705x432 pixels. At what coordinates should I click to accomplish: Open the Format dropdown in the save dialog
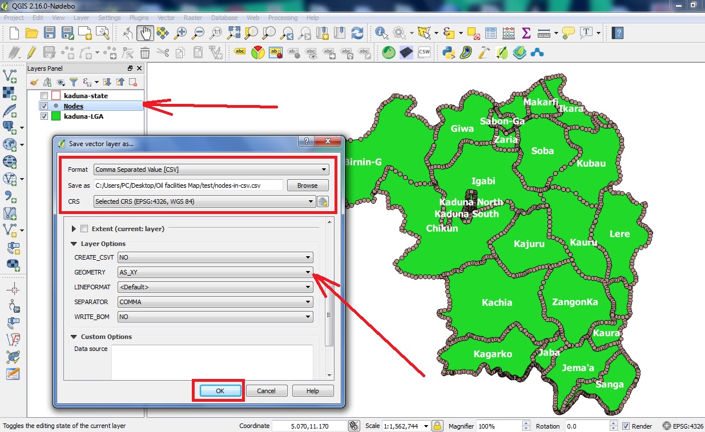[324, 169]
